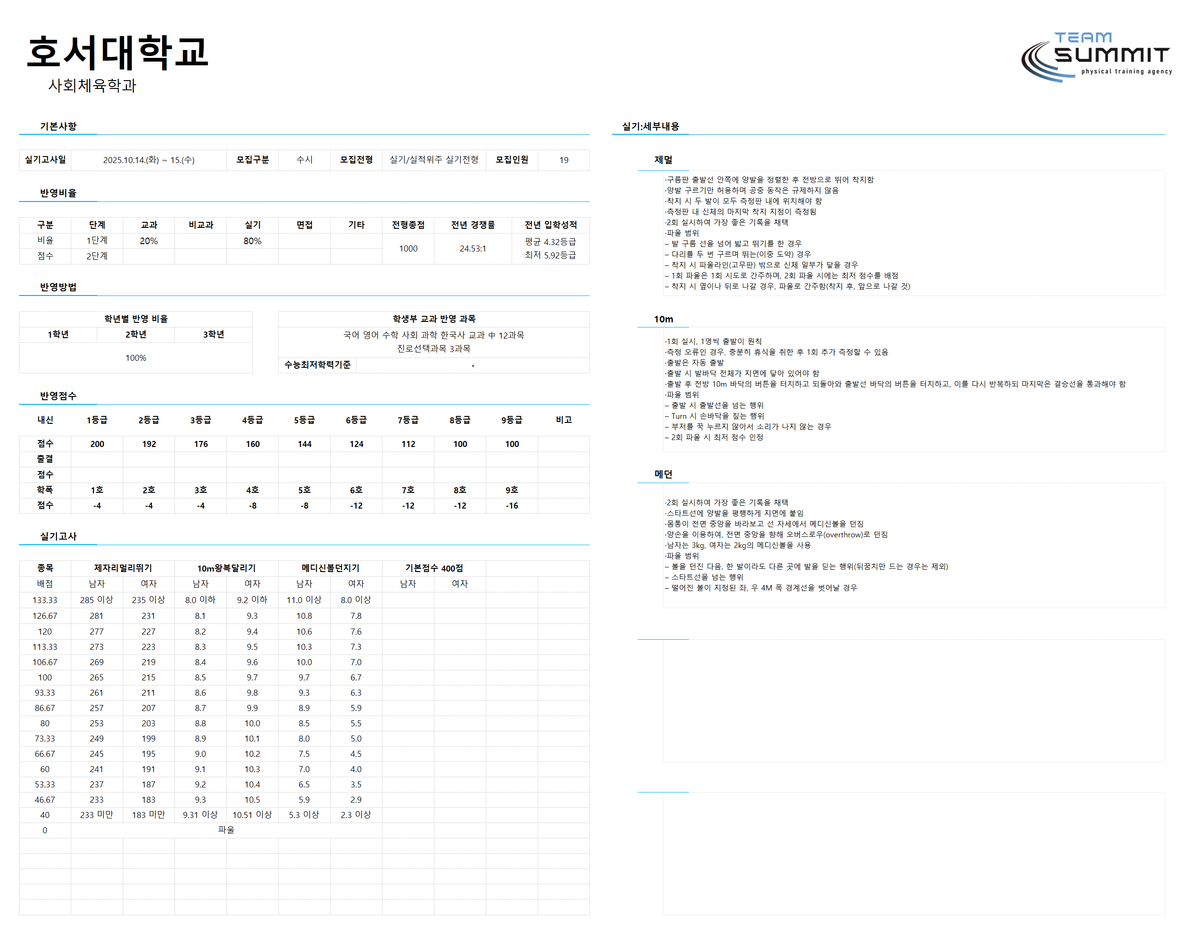Select the 126.67 score cell
Image resolution: width=1190 pixels, height=931 pixels.
tap(45, 616)
